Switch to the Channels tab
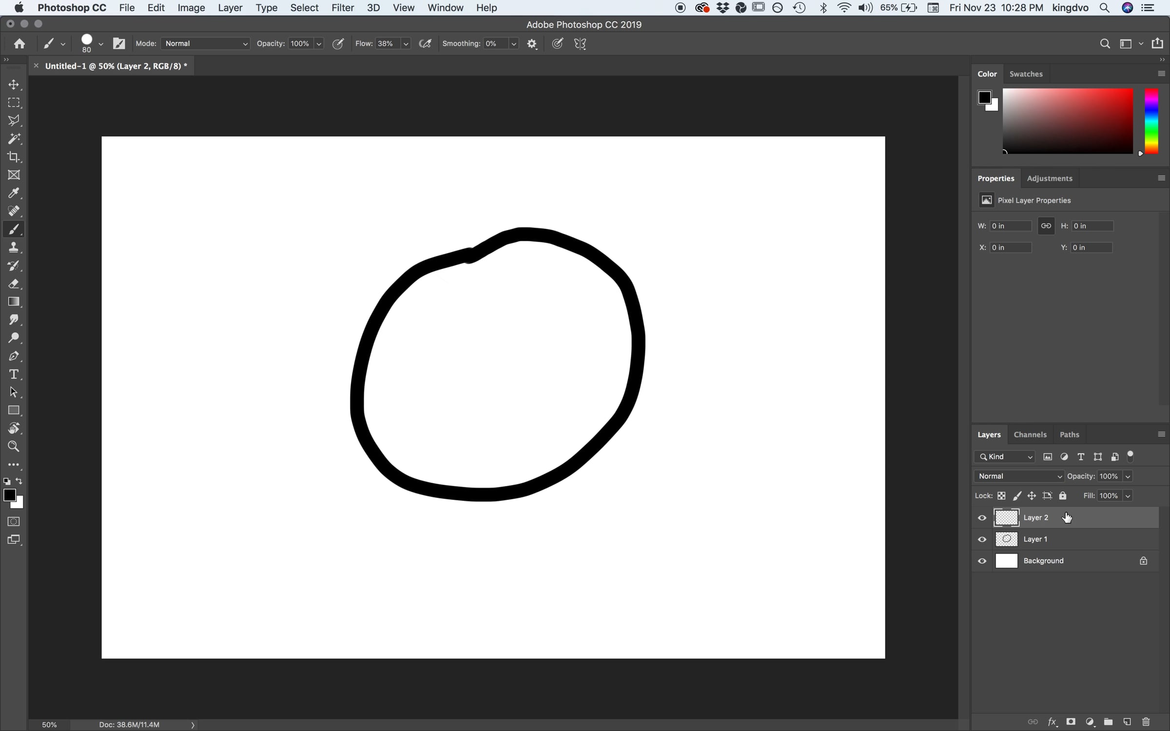This screenshot has height=731, width=1170. 1030,435
